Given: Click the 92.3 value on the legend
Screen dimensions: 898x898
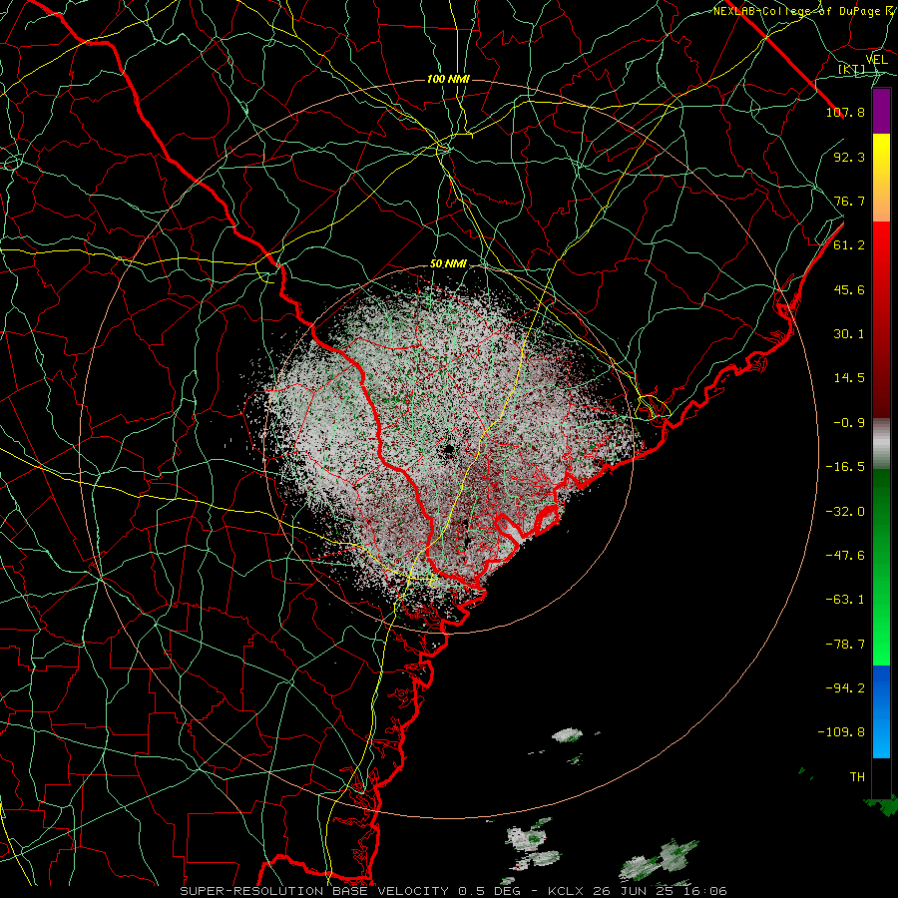Looking at the screenshot, I should click(x=849, y=157).
